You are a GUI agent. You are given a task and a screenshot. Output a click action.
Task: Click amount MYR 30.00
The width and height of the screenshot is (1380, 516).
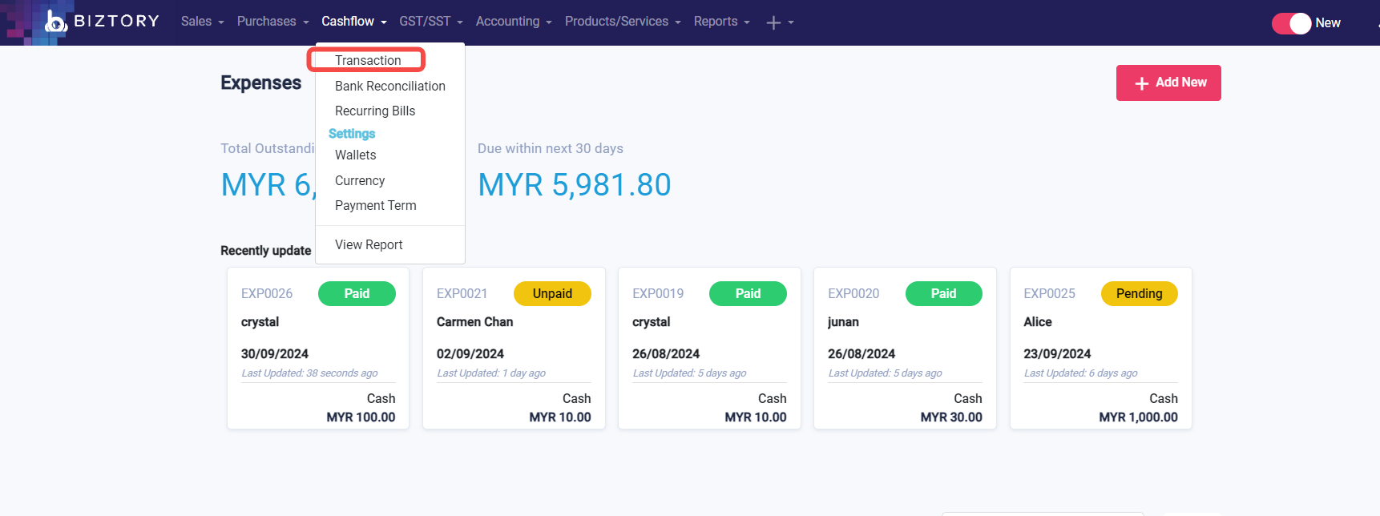951,417
